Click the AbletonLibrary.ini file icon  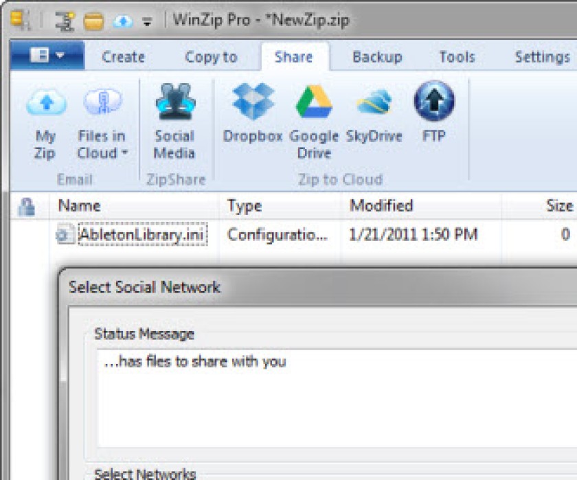pos(65,234)
